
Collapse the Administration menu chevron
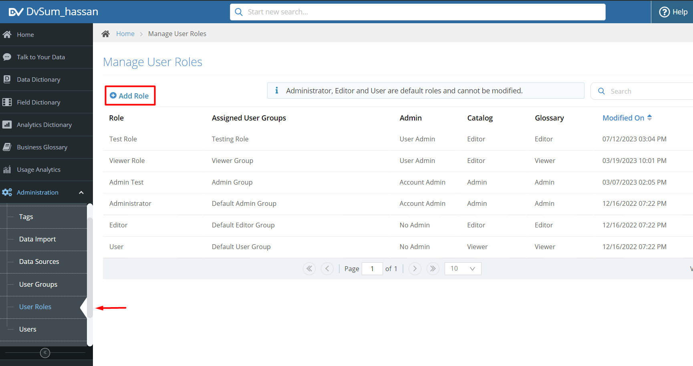[81, 193]
